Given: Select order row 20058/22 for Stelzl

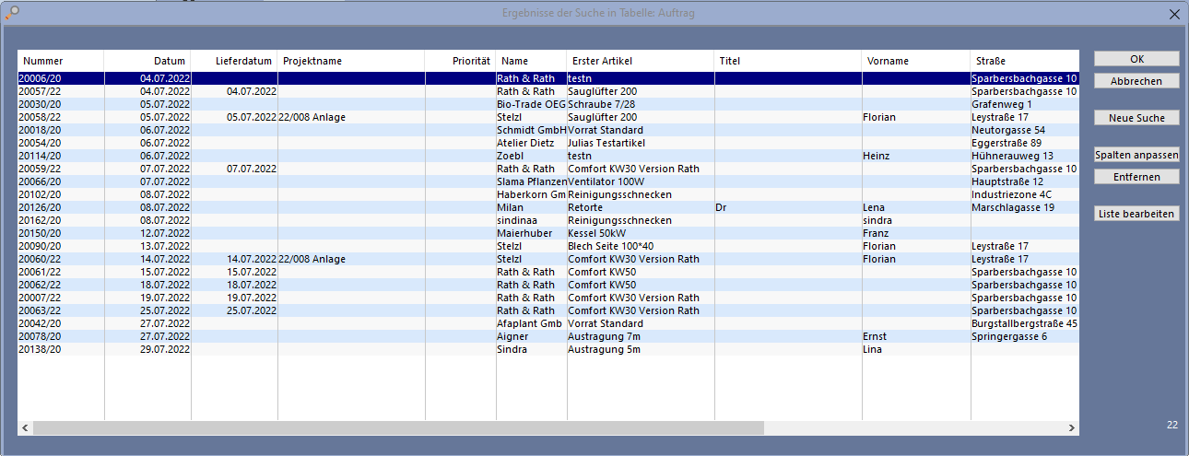Looking at the screenshot, I should coord(277,118).
